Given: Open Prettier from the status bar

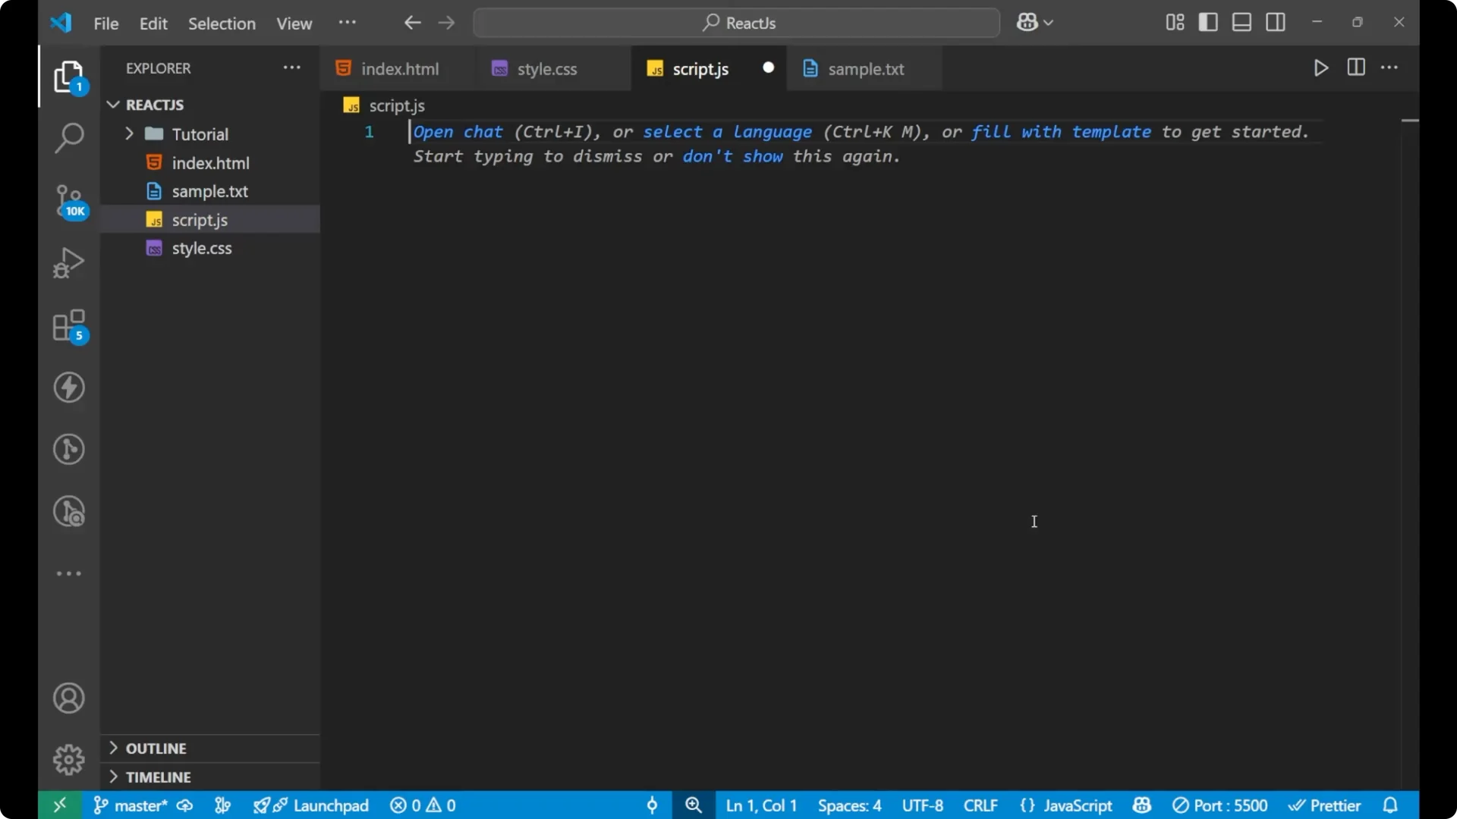Looking at the screenshot, I should [x=1325, y=805].
